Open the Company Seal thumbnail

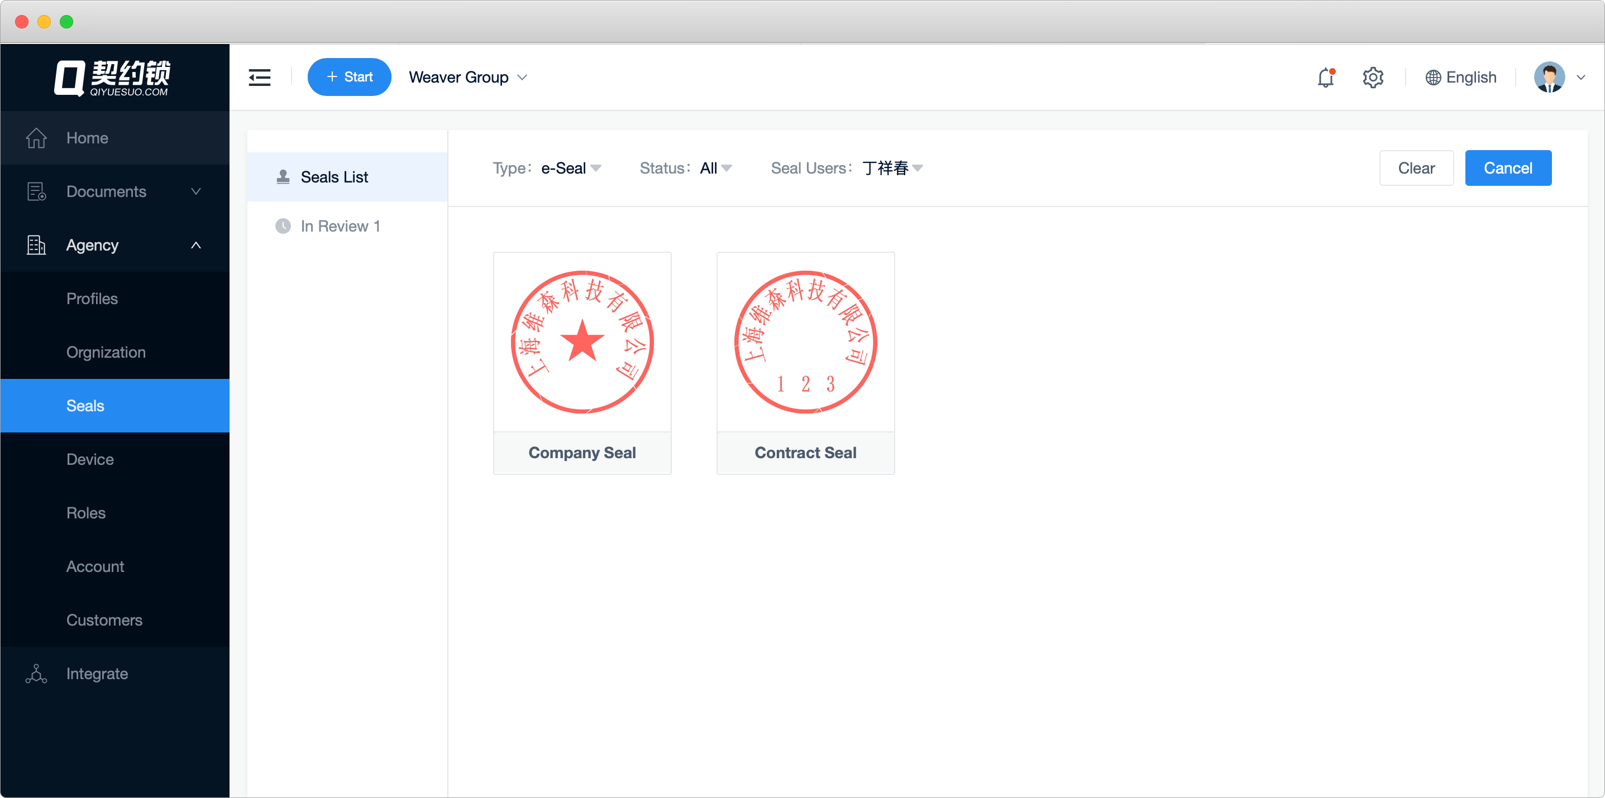582,342
